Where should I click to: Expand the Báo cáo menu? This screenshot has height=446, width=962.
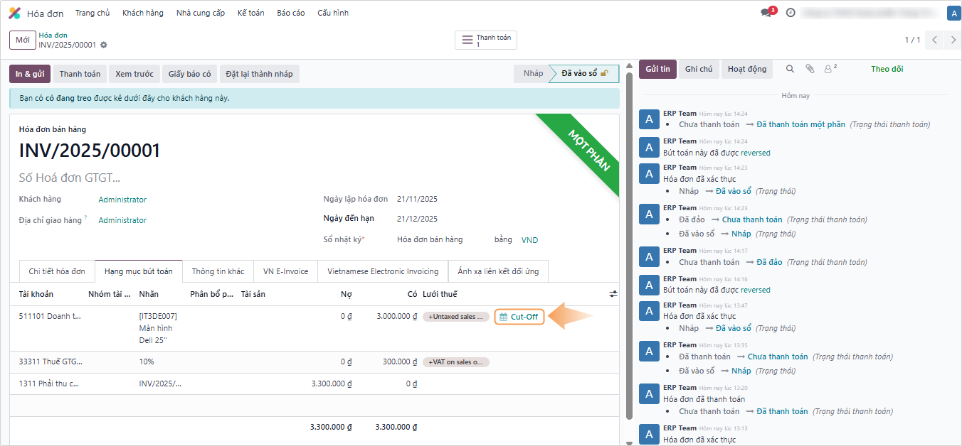coord(290,13)
